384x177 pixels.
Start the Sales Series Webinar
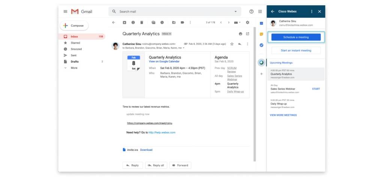[x=316, y=89]
